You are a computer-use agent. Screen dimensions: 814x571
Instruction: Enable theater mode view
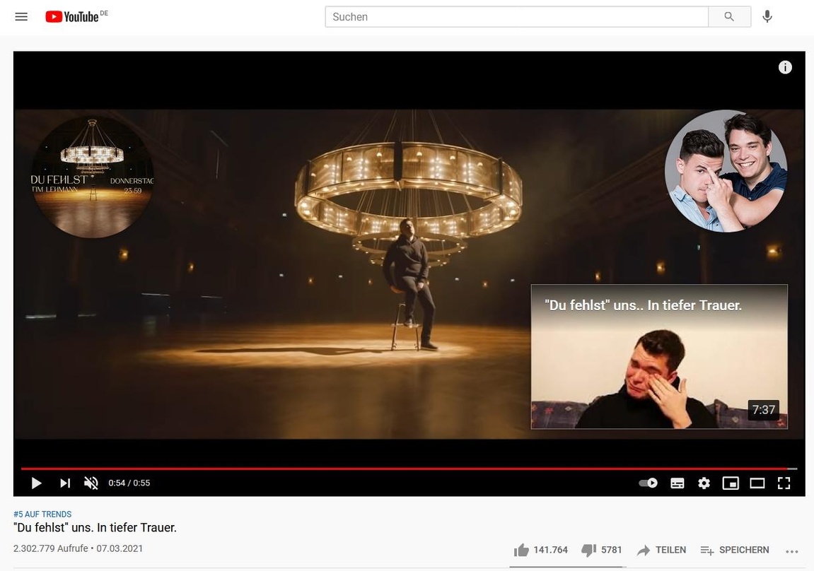click(757, 483)
